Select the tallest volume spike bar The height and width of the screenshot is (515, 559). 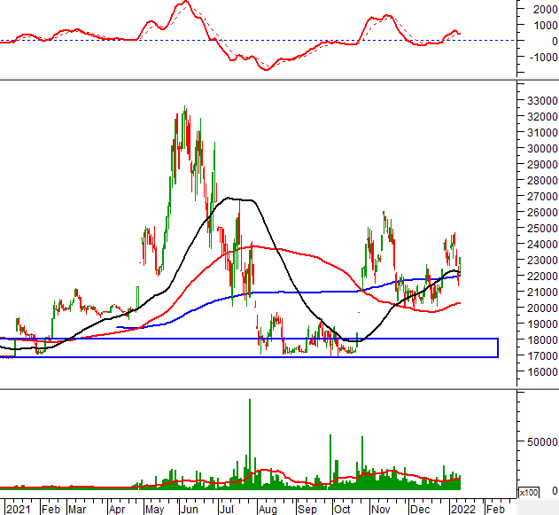click(x=250, y=441)
